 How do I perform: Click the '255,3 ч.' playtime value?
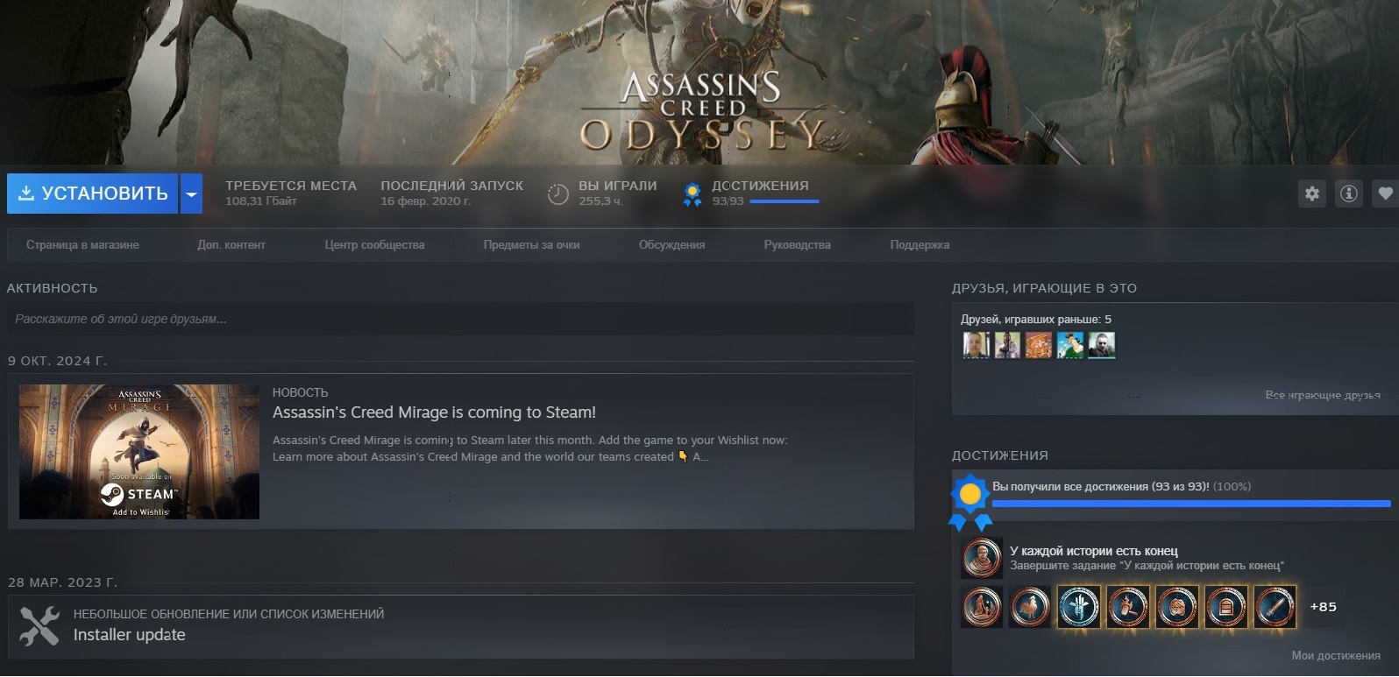(x=600, y=201)
